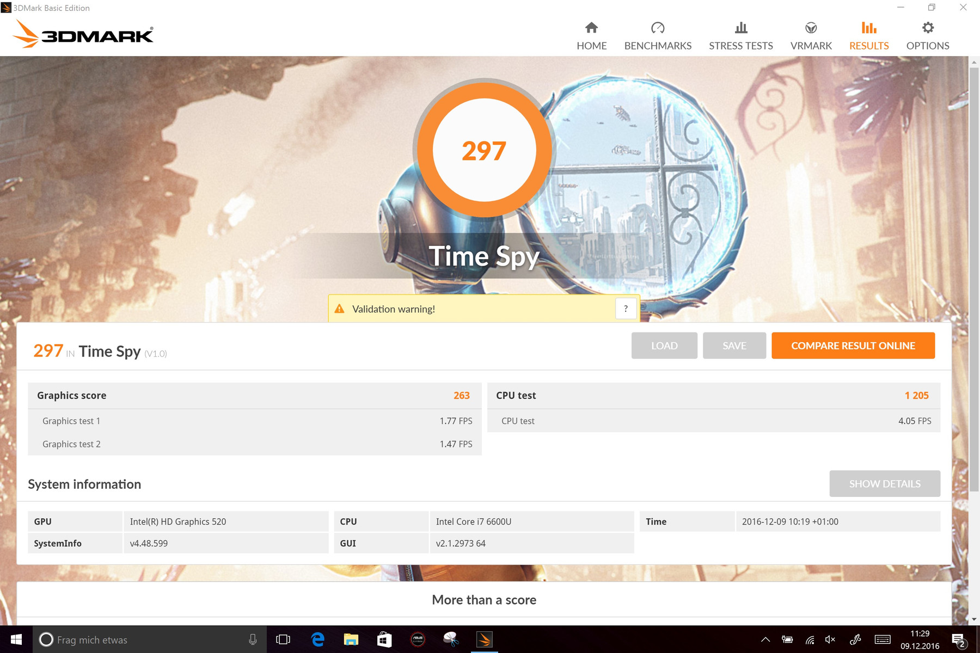Open the Action Center notifications icon

[x=959, y=640]
